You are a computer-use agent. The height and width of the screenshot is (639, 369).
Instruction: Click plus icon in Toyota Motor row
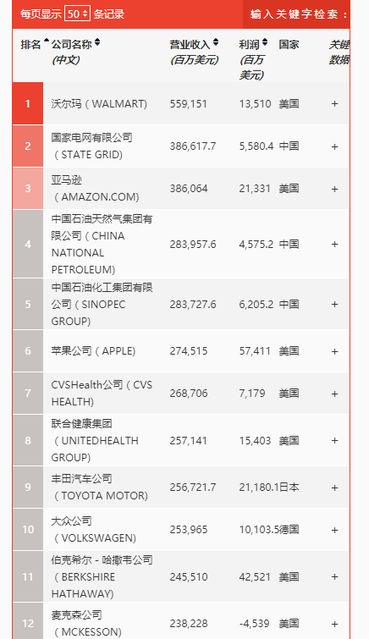335,488
